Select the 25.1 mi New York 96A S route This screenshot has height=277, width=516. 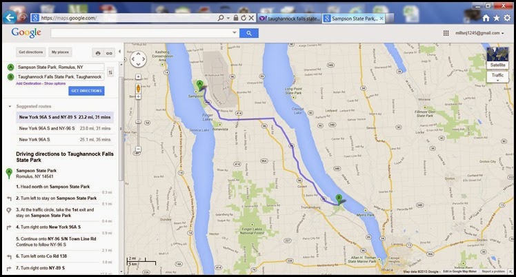[65, 140]
